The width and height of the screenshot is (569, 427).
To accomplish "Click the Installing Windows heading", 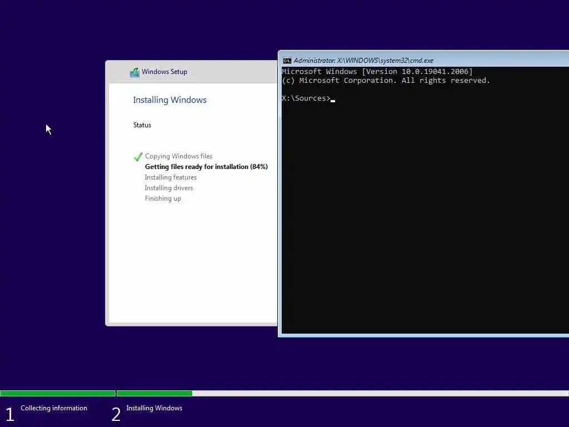I will pos(169,100).
